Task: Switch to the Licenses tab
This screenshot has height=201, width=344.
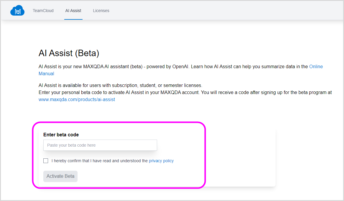Action: [x=101, y=11]
